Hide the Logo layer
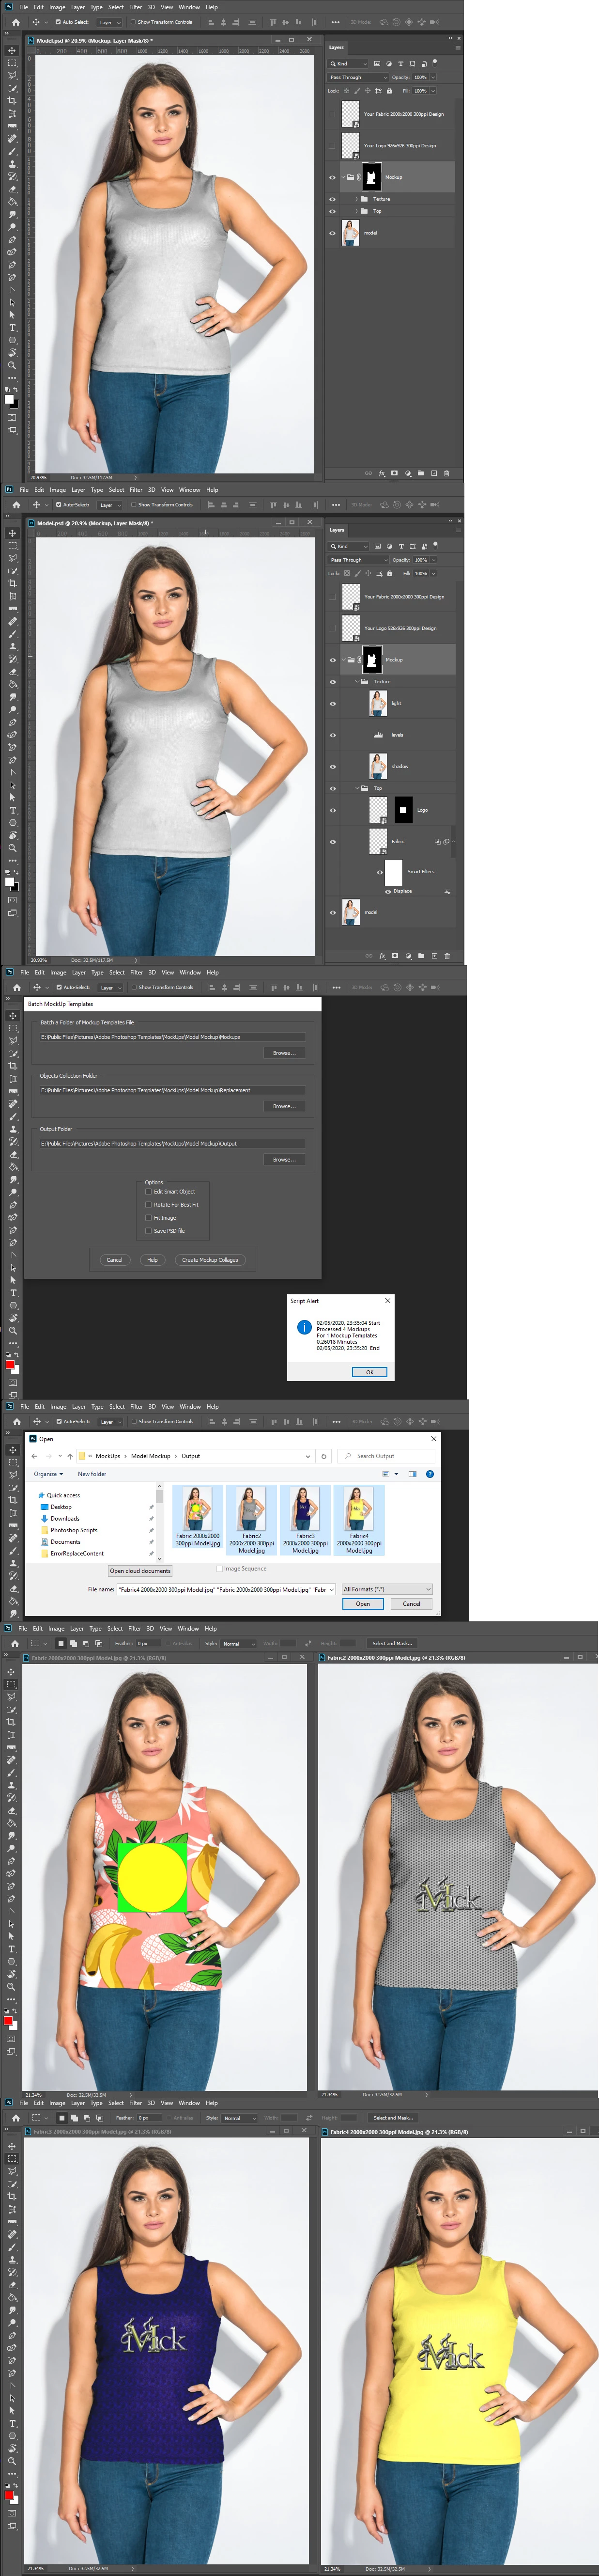This screenshot has height=2576, width=599. (333, 810)
